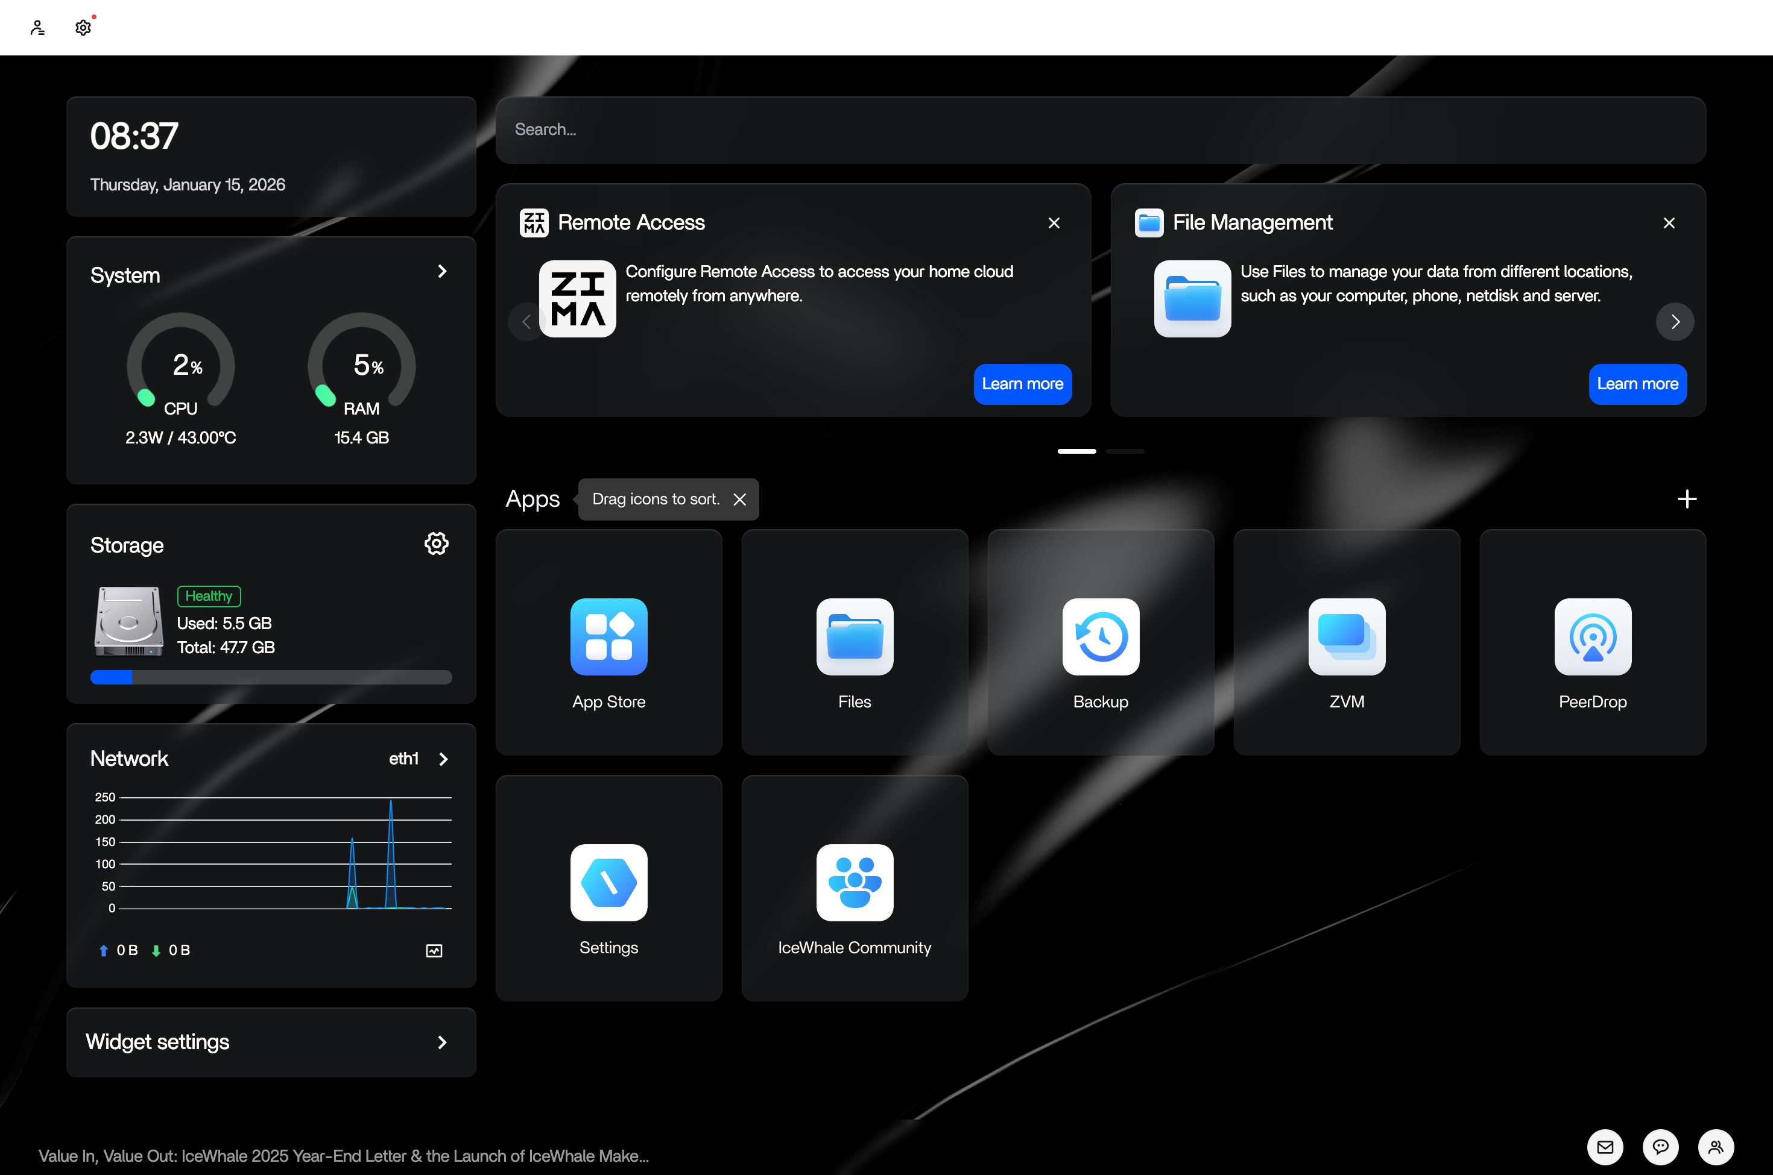Launch the Backup app
This screenshot has height=1175, width=1773.
1100,638
